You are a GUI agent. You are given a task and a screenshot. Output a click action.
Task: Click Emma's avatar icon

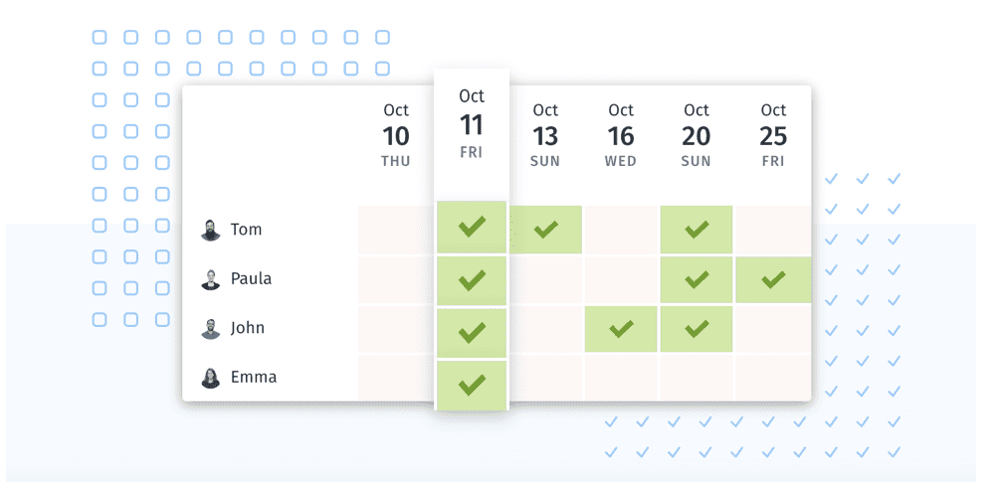pyautogui.click(x=210, y=379)
